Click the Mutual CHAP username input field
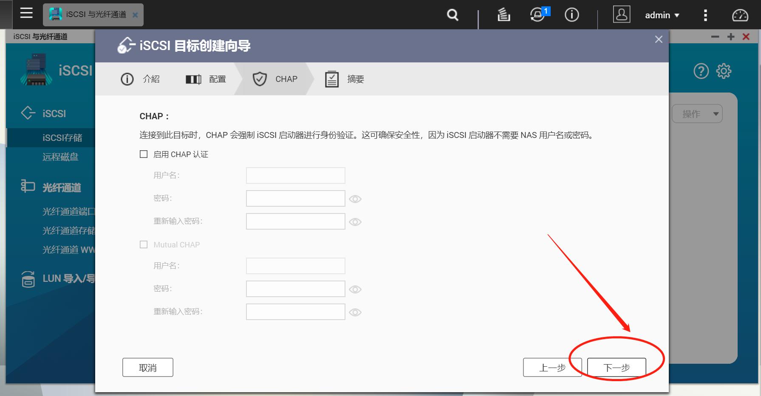 pyautogui.click(x=295, y=265)
